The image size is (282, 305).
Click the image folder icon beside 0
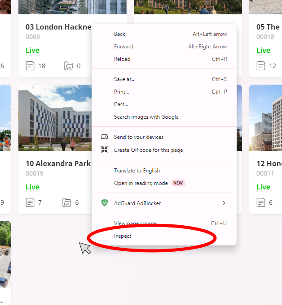68,66
